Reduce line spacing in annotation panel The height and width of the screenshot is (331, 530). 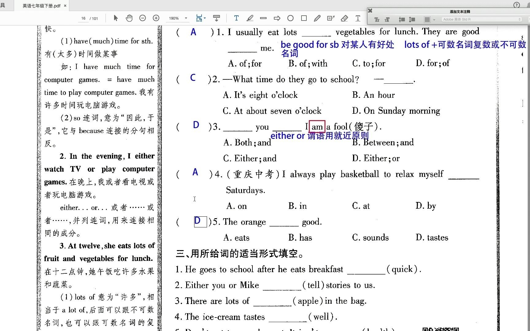[401, 19]
